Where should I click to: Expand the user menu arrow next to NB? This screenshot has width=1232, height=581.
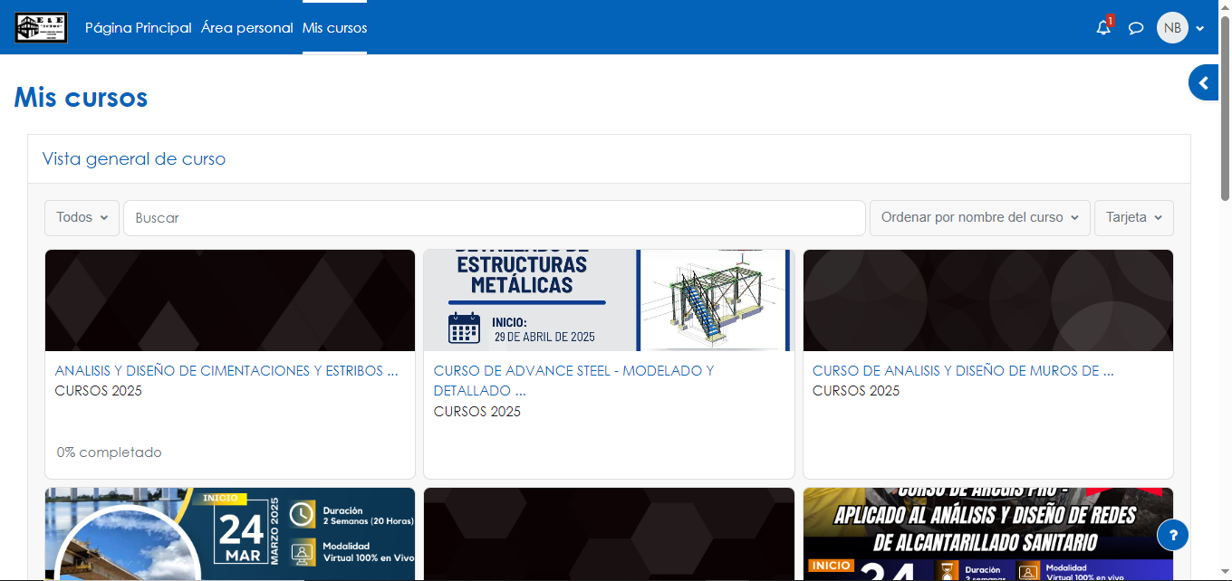(1200, 28)
